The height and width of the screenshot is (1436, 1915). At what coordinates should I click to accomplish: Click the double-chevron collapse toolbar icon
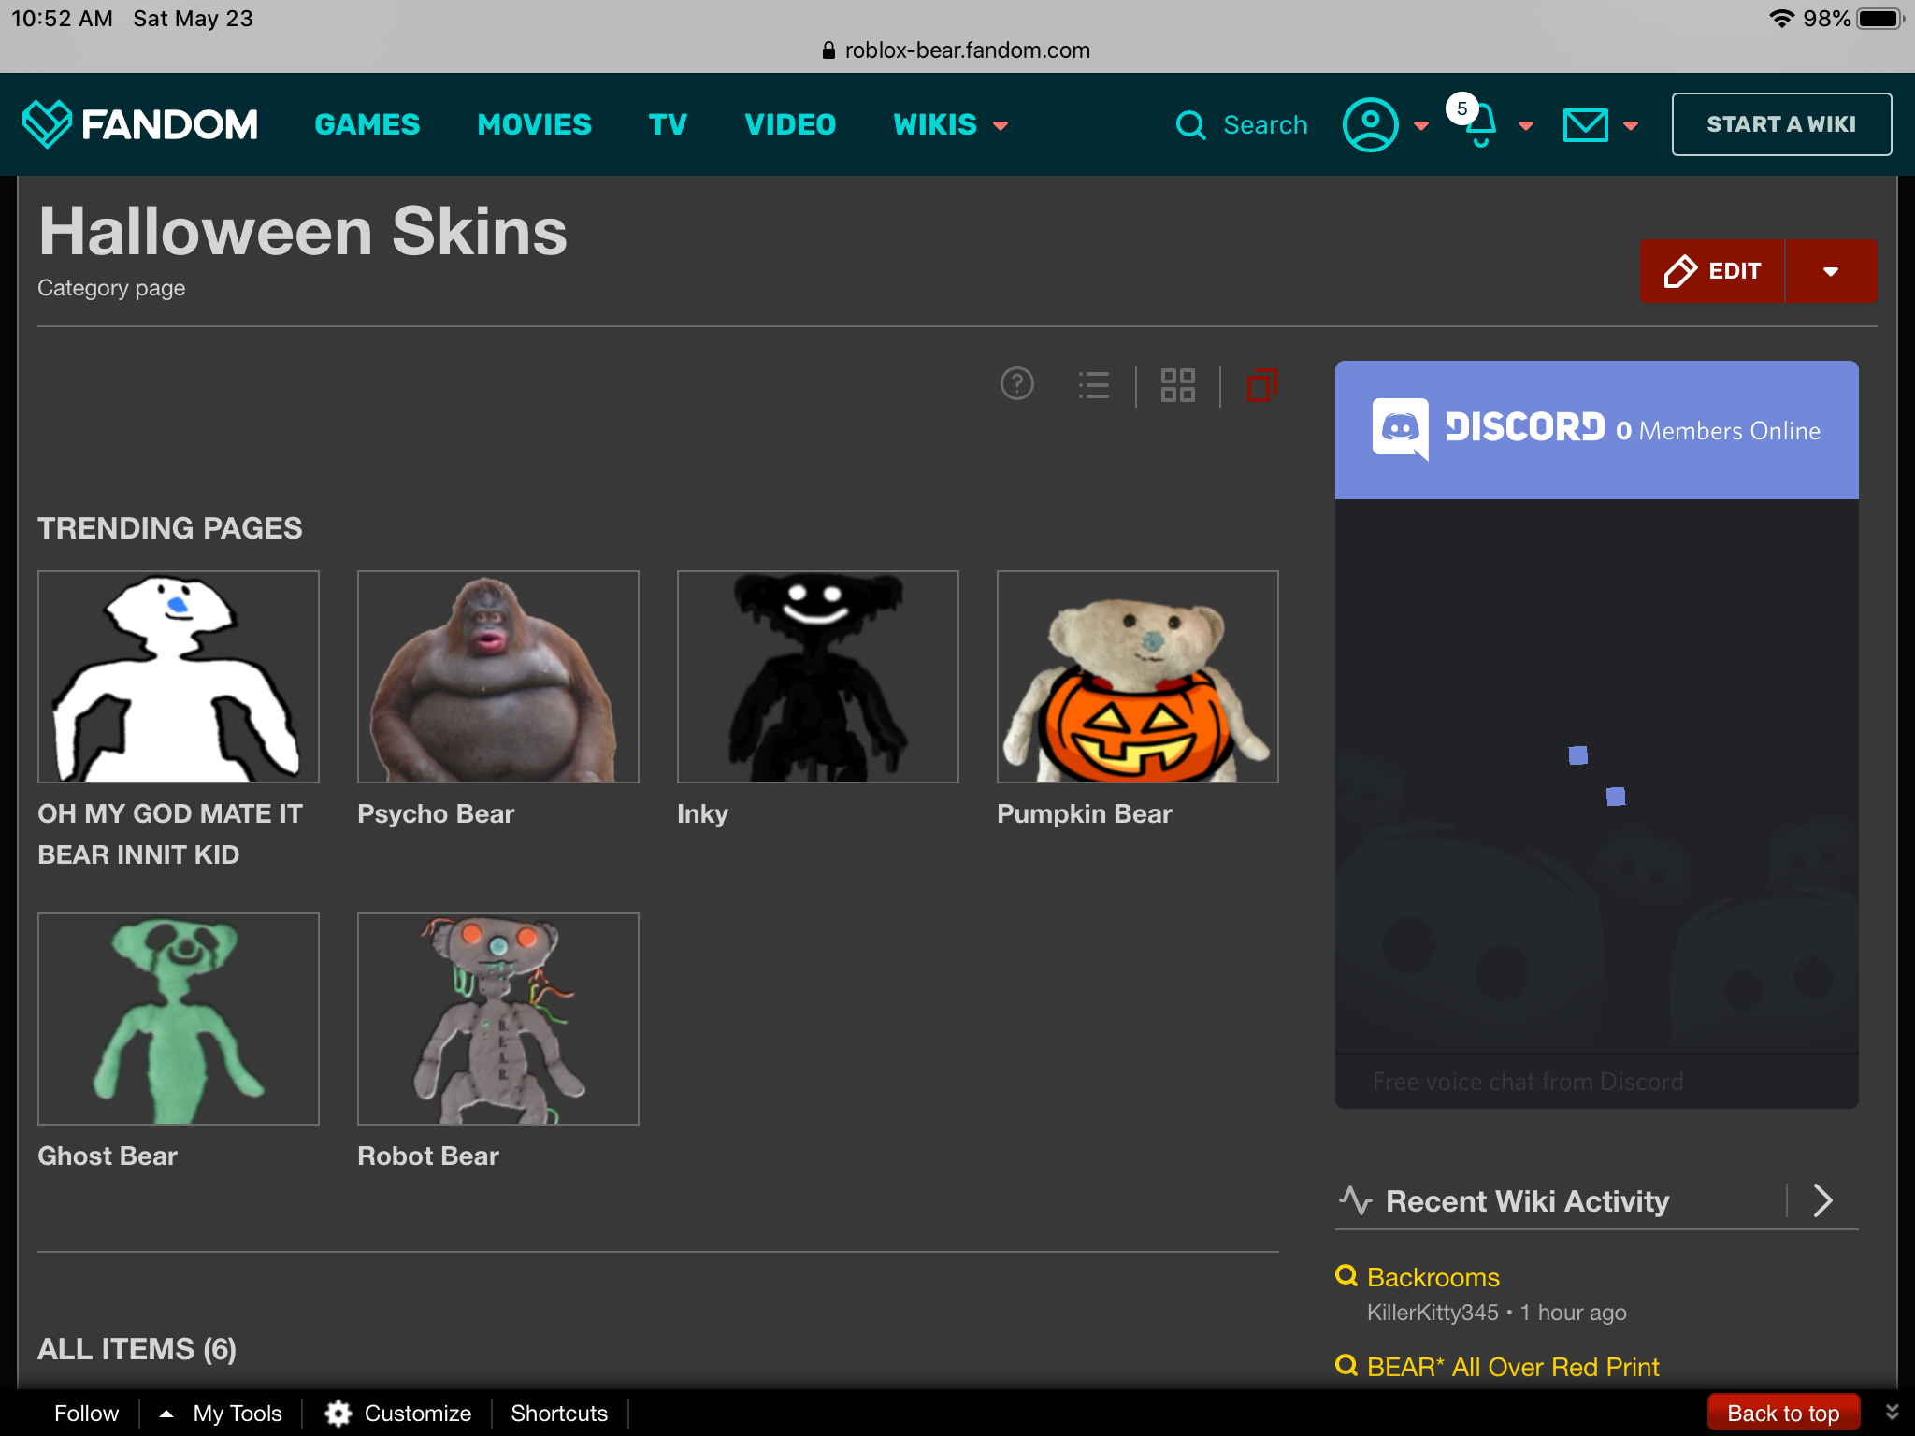coord(1892,1412)
